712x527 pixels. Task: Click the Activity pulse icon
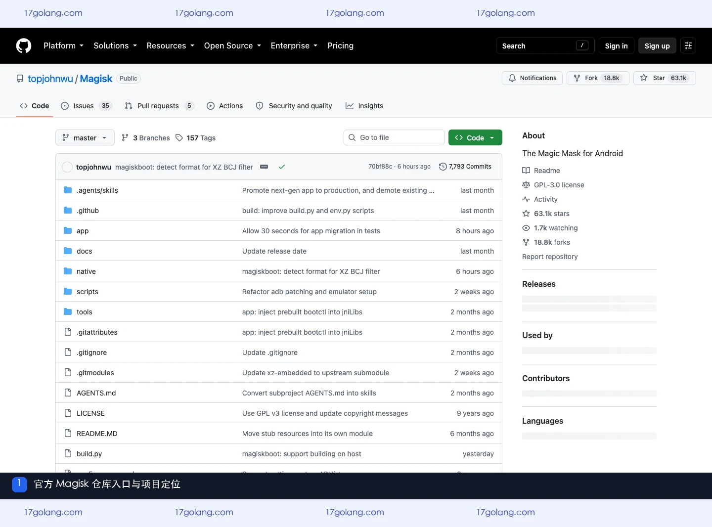point(526,199)
